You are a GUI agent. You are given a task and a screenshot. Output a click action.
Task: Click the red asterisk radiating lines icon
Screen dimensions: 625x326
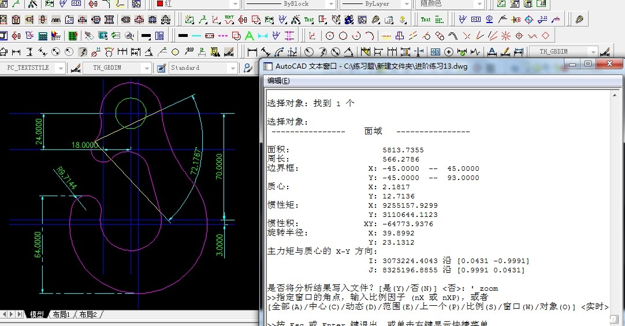tap(506, 36)
